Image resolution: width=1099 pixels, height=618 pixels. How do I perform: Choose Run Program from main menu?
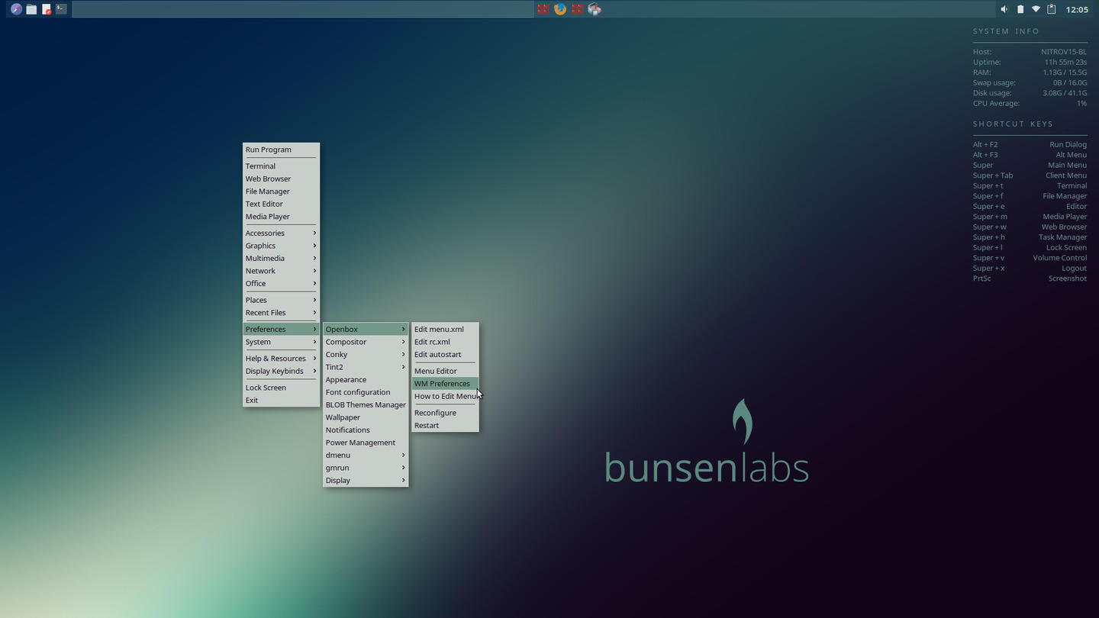281,150
